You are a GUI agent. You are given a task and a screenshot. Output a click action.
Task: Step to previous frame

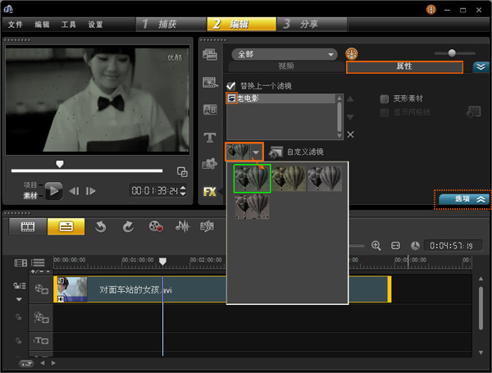[x=74, y=191]
